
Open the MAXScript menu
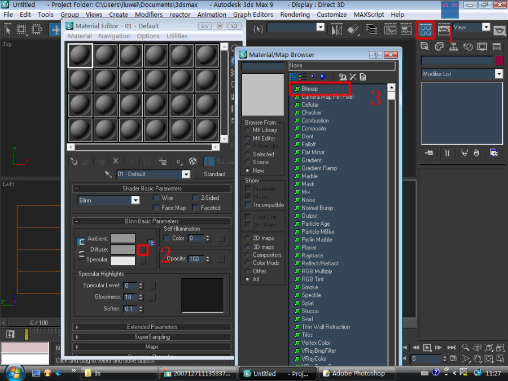click(369, 15)
